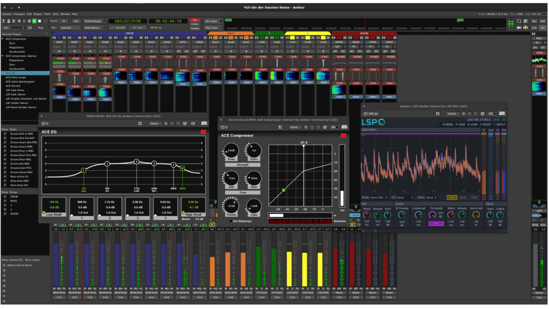Click the Threshold knob in the Limiter section
This screenshot has height=309, width=549.
coord(433,215)
